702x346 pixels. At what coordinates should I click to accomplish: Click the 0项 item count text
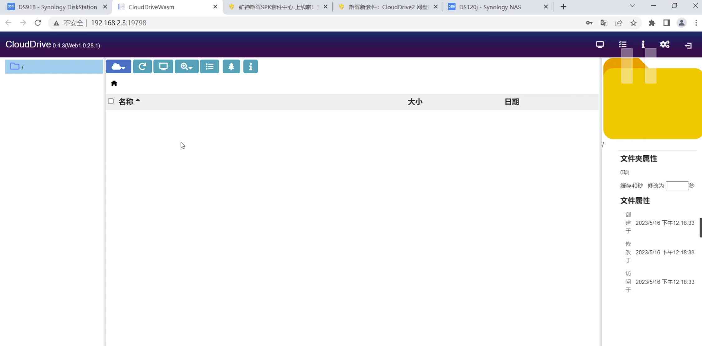tap(625, 172)
